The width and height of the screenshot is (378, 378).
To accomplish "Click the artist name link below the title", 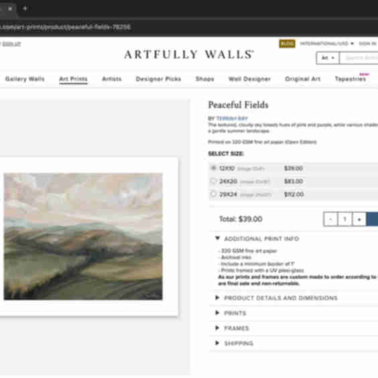I will tap(232, 119).
